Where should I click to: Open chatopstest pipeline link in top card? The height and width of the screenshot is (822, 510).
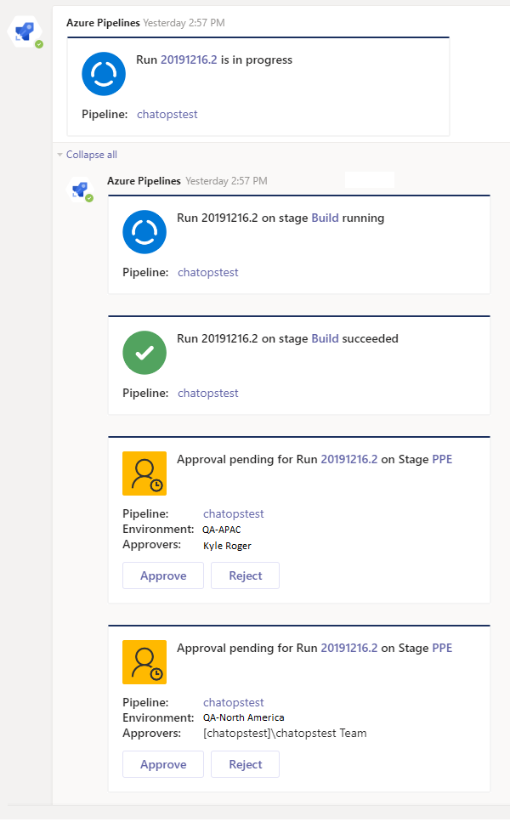[x=167, y=114]
